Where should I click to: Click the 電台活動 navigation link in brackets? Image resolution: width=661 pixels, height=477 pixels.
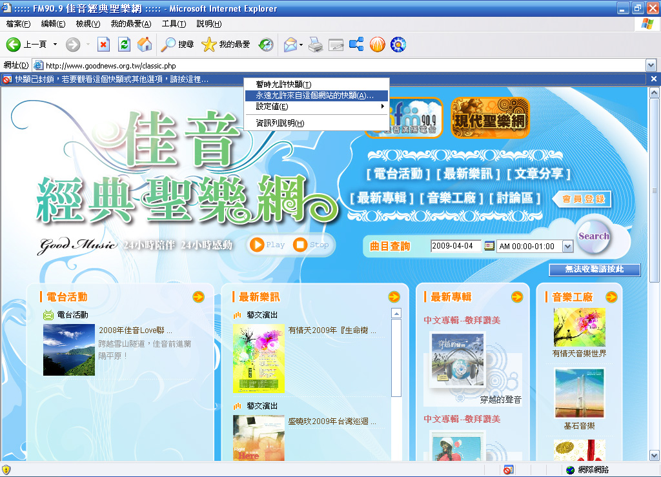tap(398, 174)
